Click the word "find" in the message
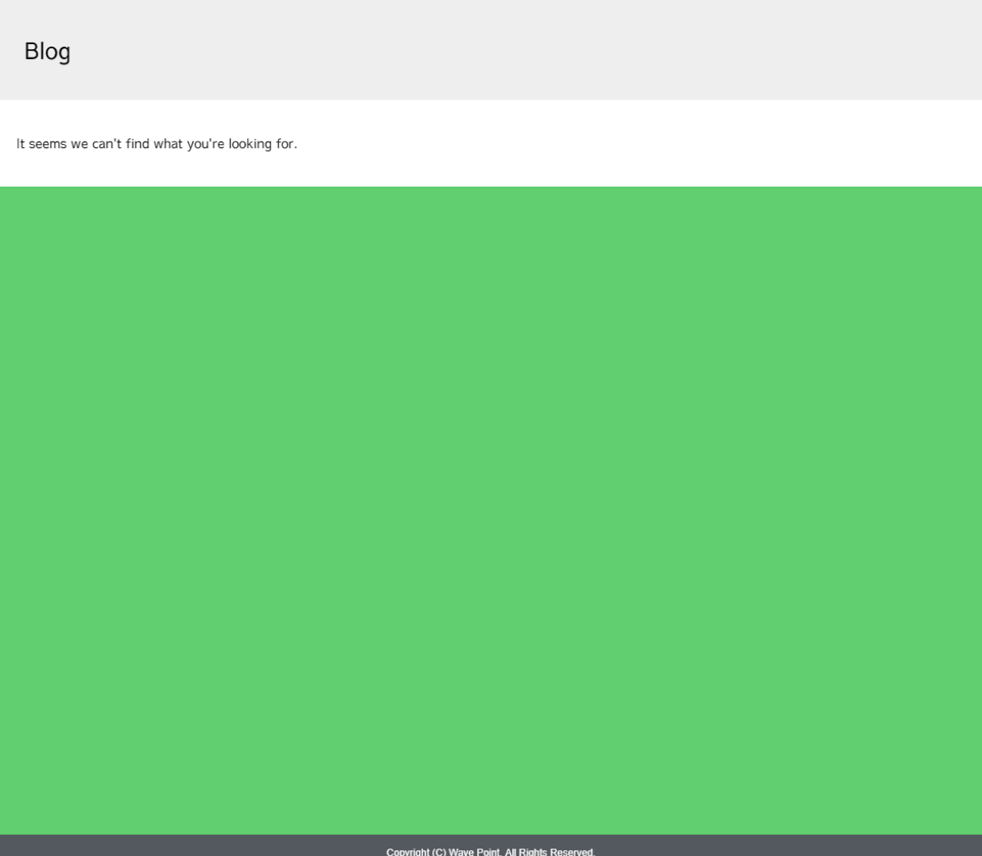Image resolution: width=982 pixels, height=856 pixels. (137, 144)
